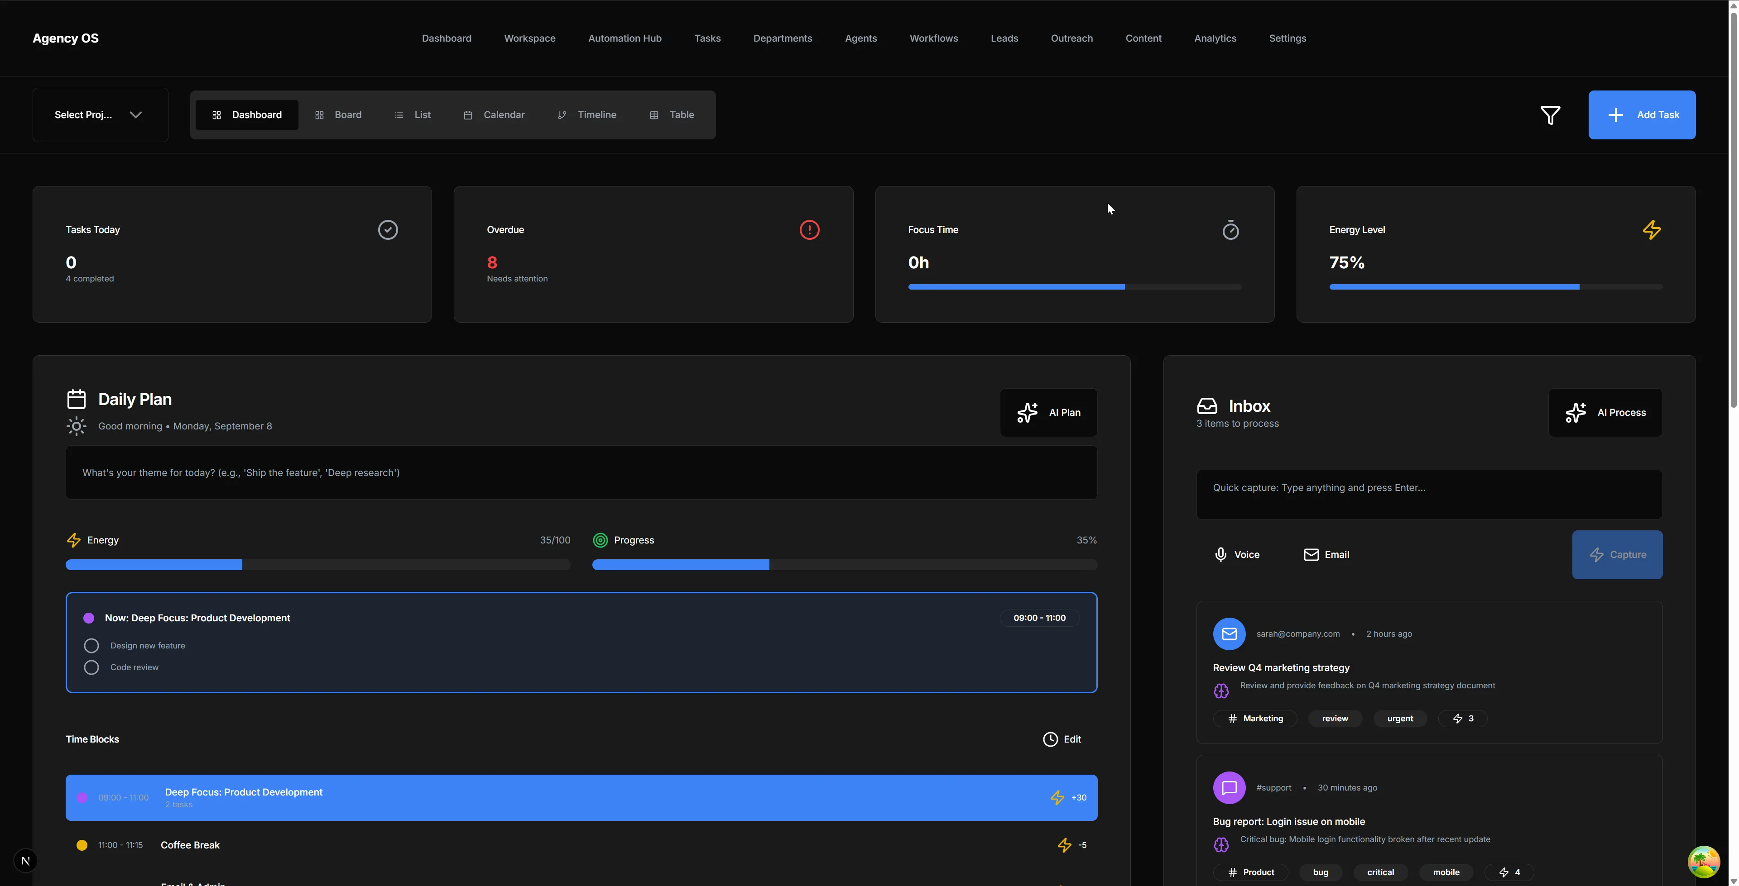Click the Energy Level lightning icon

point(1651,229)
